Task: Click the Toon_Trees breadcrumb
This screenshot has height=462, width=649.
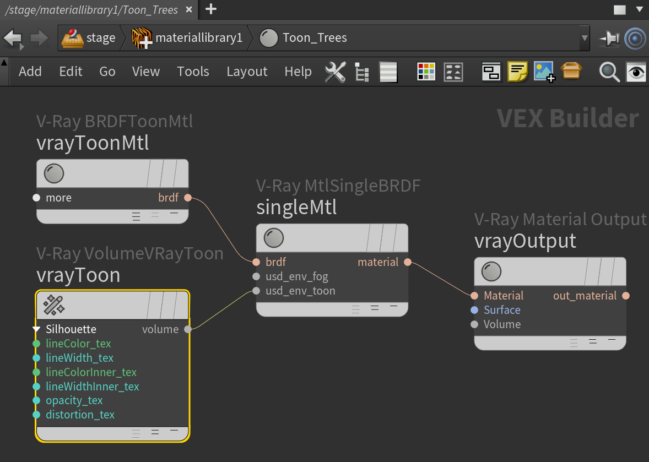Action: point(315,37)
